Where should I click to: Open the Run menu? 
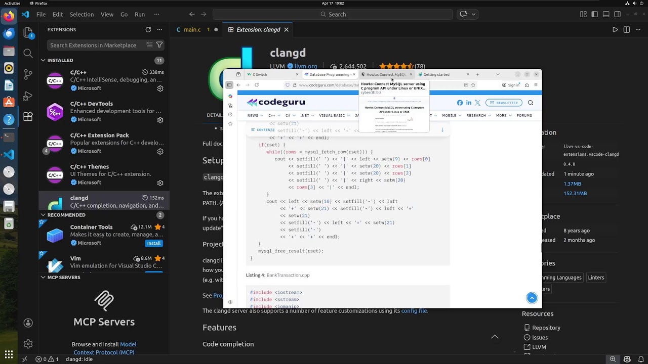point(140,14)
